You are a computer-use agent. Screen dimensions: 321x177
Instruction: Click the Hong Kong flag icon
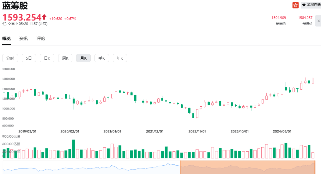point(295,5)
